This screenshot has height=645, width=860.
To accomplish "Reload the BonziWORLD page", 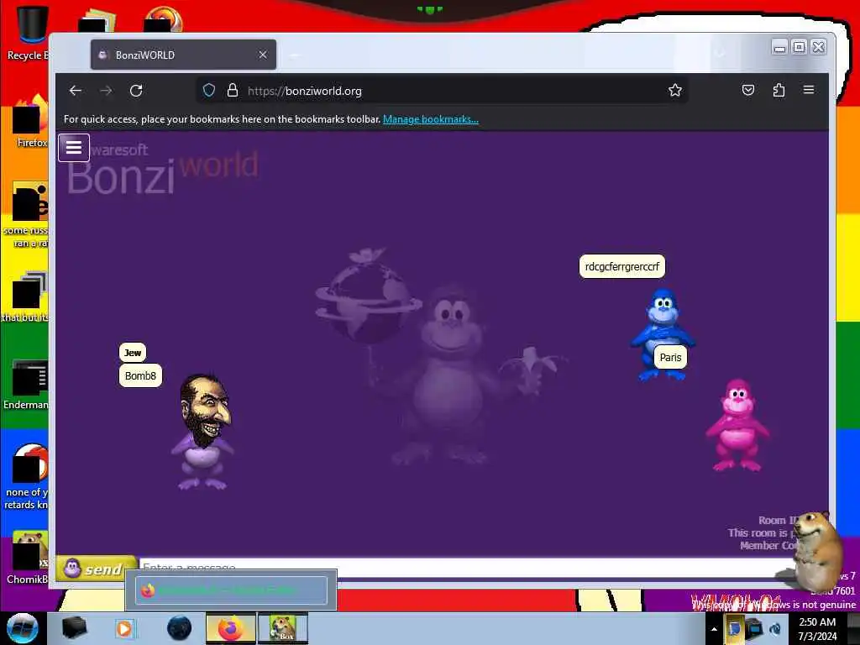I will pos(136,91).
